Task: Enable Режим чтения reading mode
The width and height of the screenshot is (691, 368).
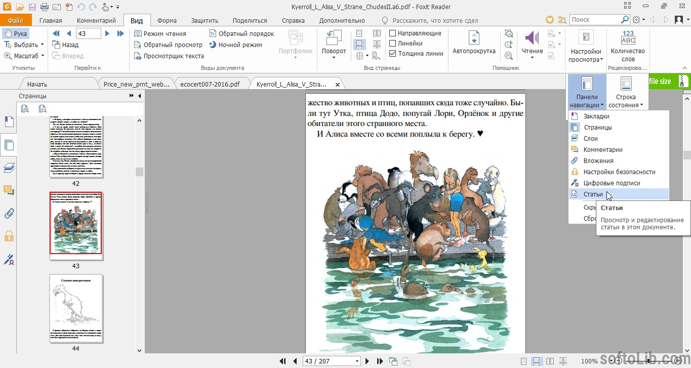Action: (x=160, y=33)
